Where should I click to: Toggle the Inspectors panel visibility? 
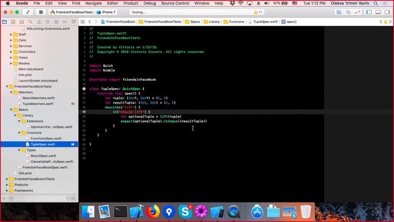click(387, 12)
